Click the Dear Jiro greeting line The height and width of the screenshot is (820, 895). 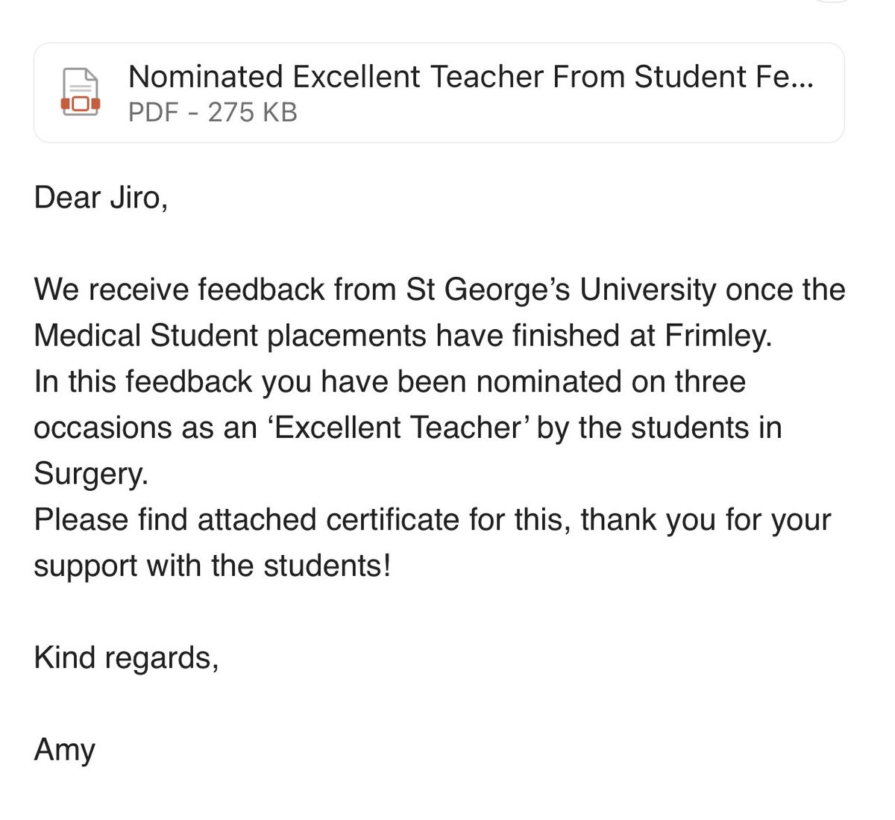click(x=101, y=198)
